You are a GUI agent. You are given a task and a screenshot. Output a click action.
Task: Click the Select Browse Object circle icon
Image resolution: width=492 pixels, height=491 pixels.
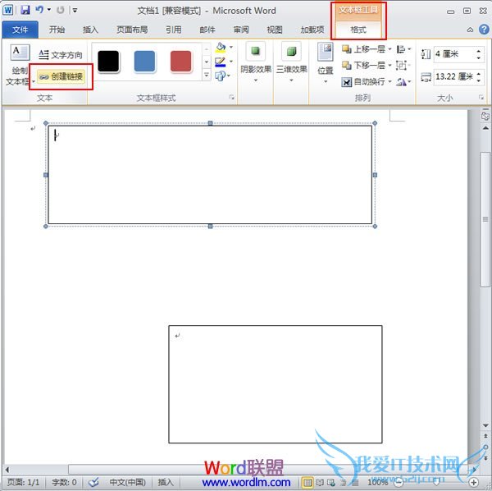pos(485,447)
